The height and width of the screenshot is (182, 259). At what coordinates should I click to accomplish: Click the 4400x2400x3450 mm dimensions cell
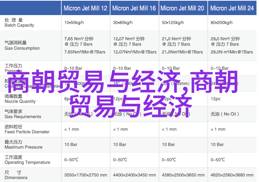tap(135, 175)
